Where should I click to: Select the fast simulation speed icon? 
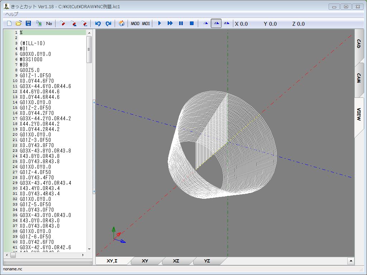click(227, 23)
